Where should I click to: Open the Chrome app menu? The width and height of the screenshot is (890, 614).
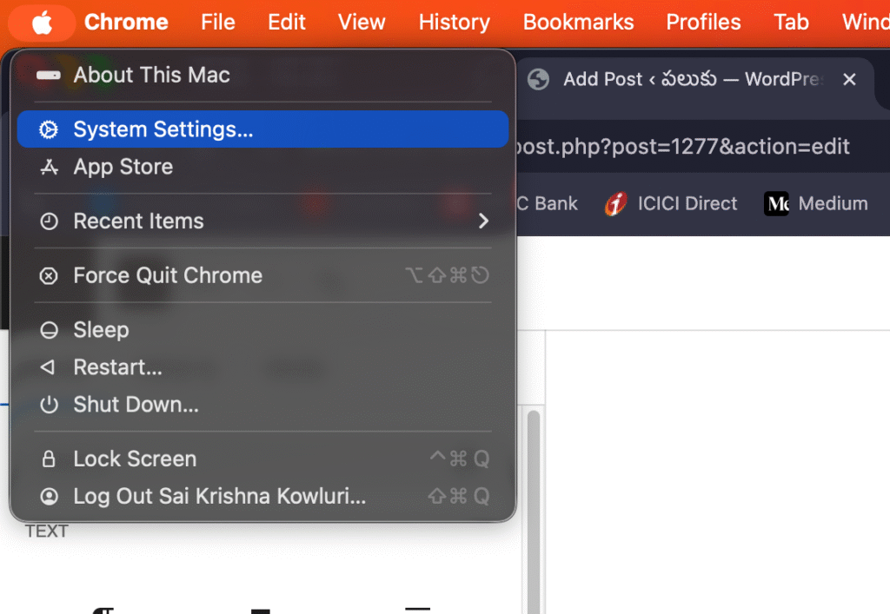point(126,23)
